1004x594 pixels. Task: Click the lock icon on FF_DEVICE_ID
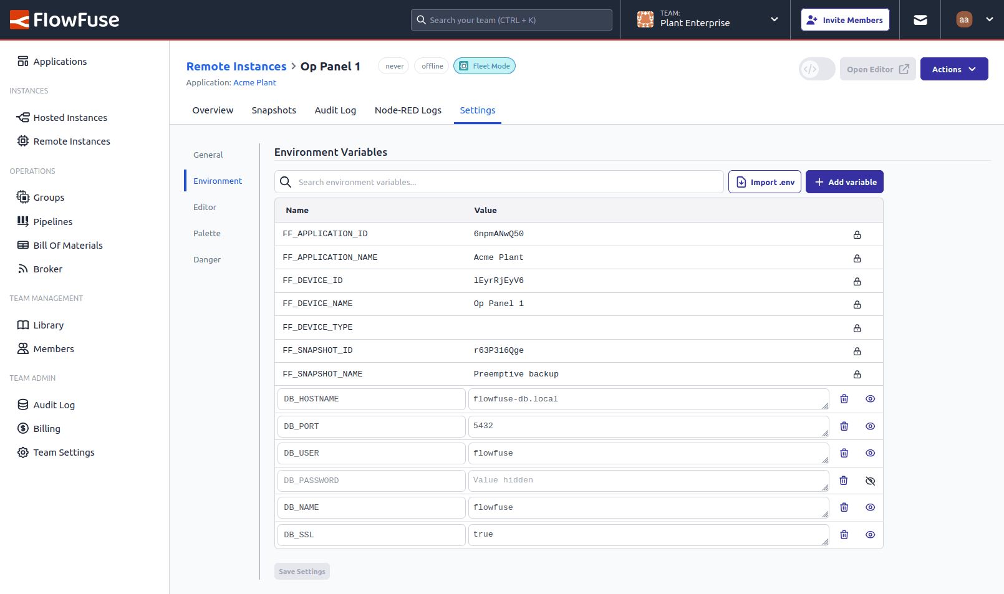tap(857, 280)
